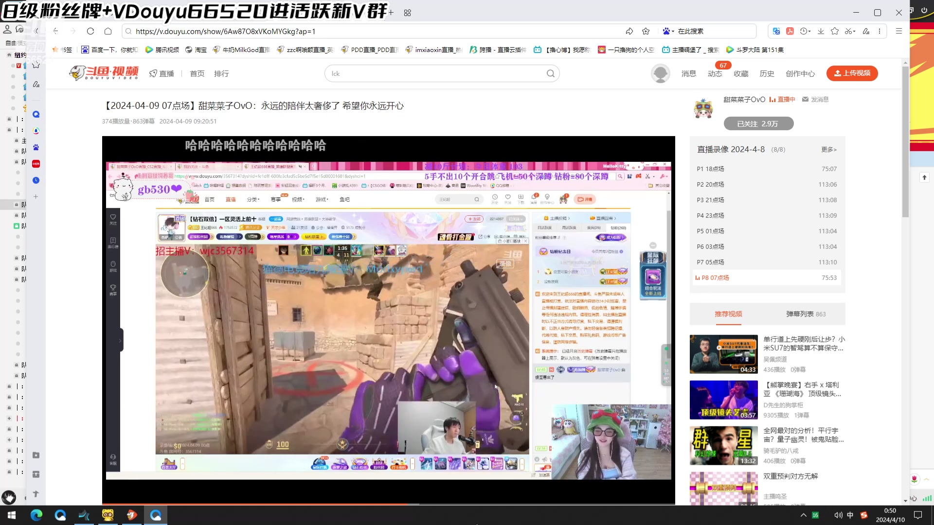Bookmark page with address bar star icon
This screenshot has height=525, width=934.
(x=646, y=31)
